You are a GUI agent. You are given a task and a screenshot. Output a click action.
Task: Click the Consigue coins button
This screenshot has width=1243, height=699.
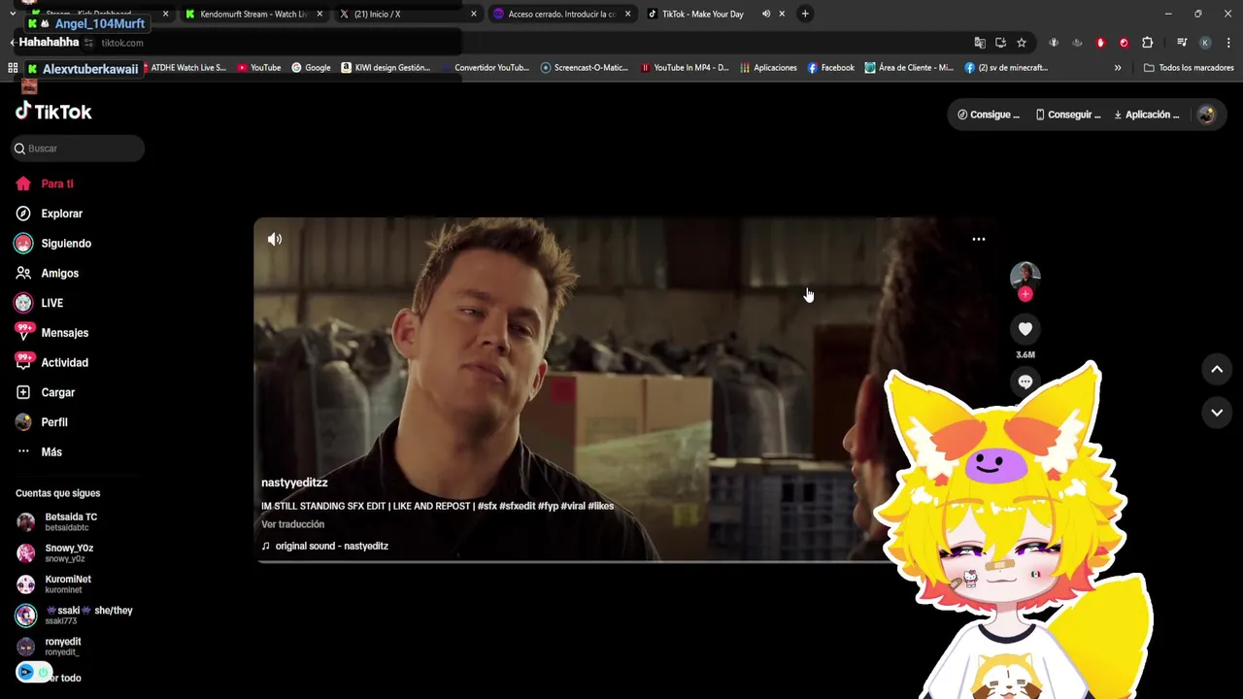989,115
